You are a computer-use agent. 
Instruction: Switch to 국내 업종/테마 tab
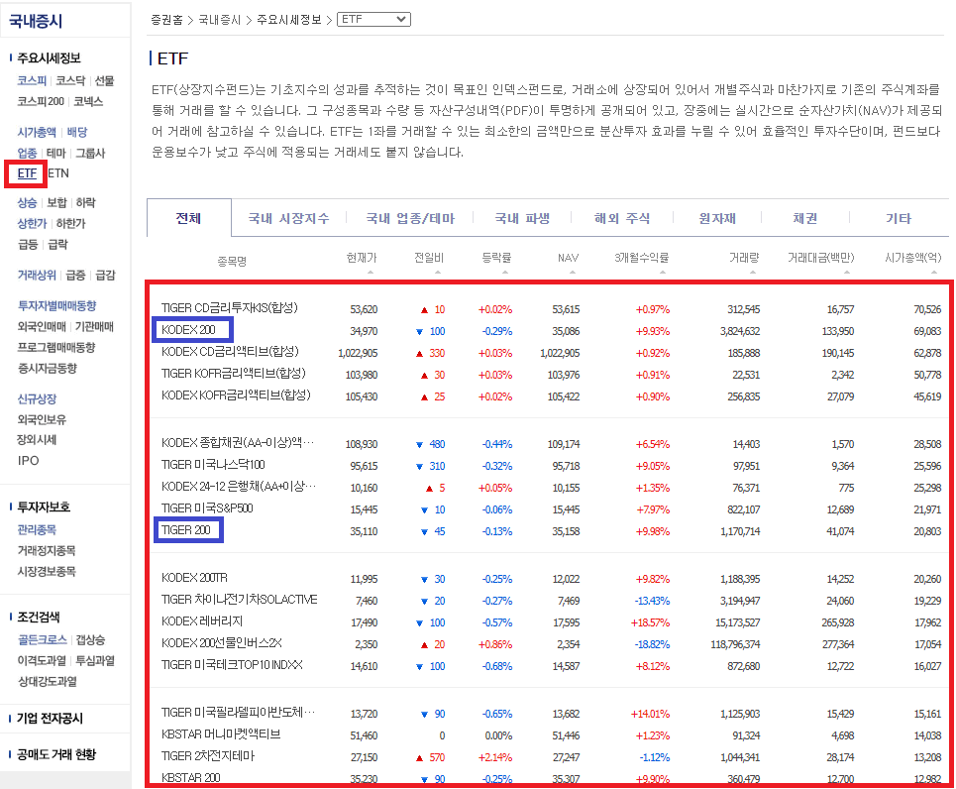pos(410,218)
